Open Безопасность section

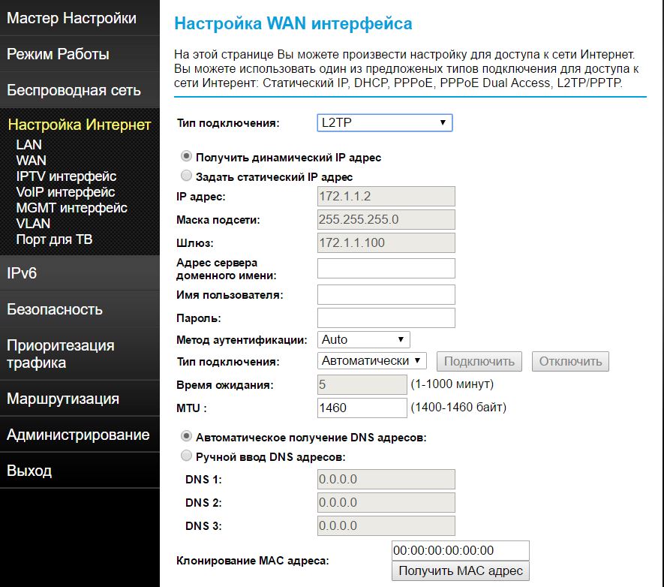tap(55, 309)
